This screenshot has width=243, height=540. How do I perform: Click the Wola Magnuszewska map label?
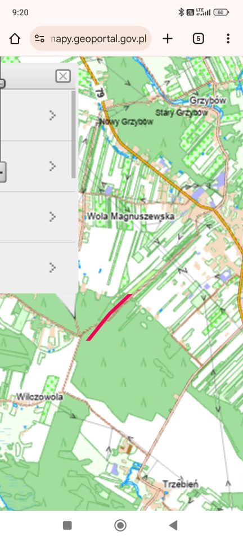[130, 216]
